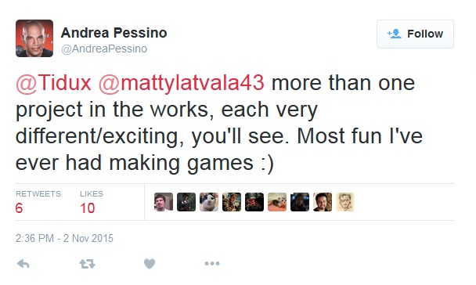This screenshot has height=285, width=476.
Task: Open the smiling bearded man avatar
Action: [x=323, y=202]
